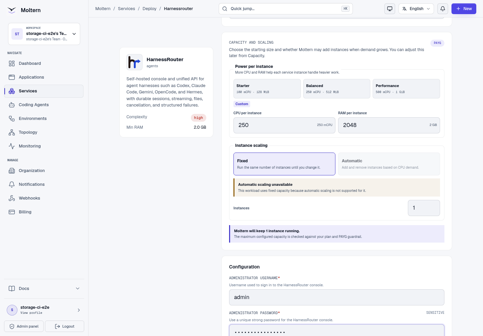Click the Webhooks icon
This screenshot has height=336, width=483.
tap(12, 198)
